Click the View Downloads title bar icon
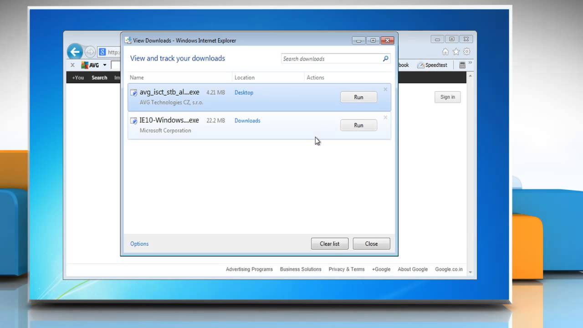Viewport: 583px width, 328px height. click(128, 41)
